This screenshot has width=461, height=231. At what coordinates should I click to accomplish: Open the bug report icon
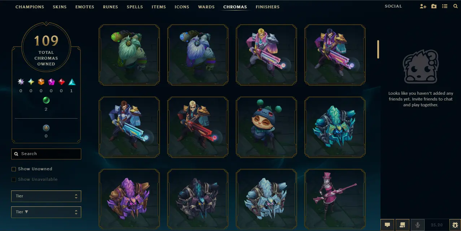coord(455,225)
